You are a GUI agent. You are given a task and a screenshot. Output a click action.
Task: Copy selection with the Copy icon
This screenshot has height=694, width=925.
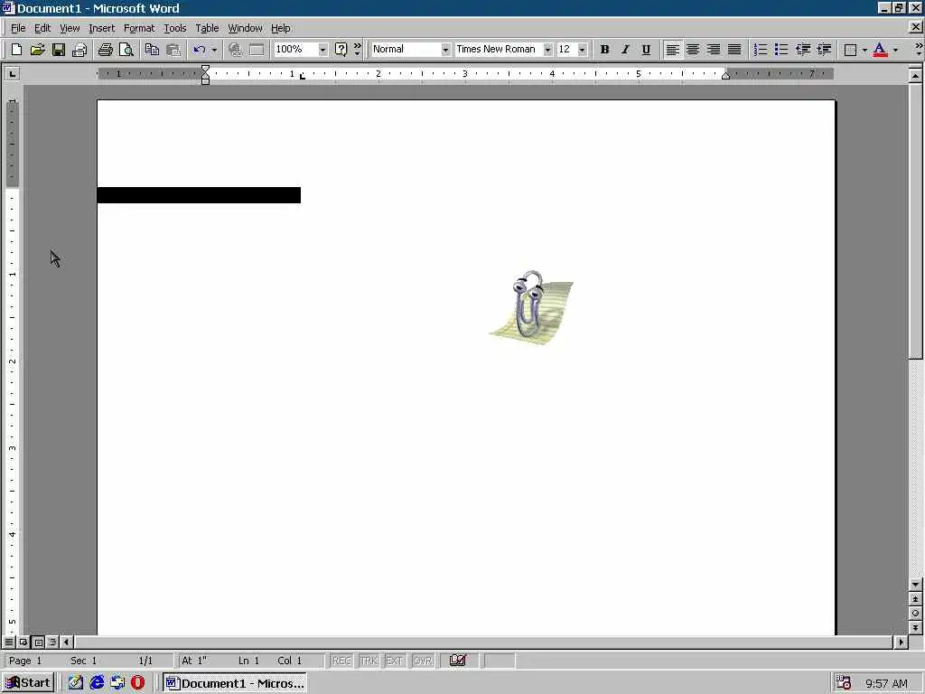[x=152, y=50]
